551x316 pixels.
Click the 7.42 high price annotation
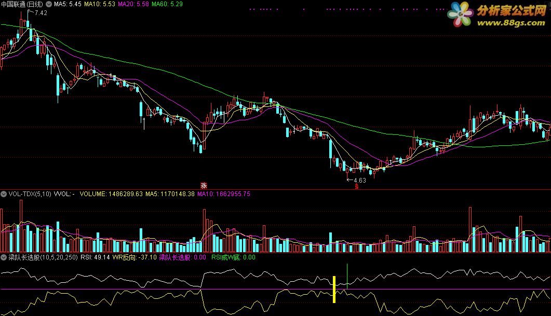pyautogui.click(x=41, y=13)
